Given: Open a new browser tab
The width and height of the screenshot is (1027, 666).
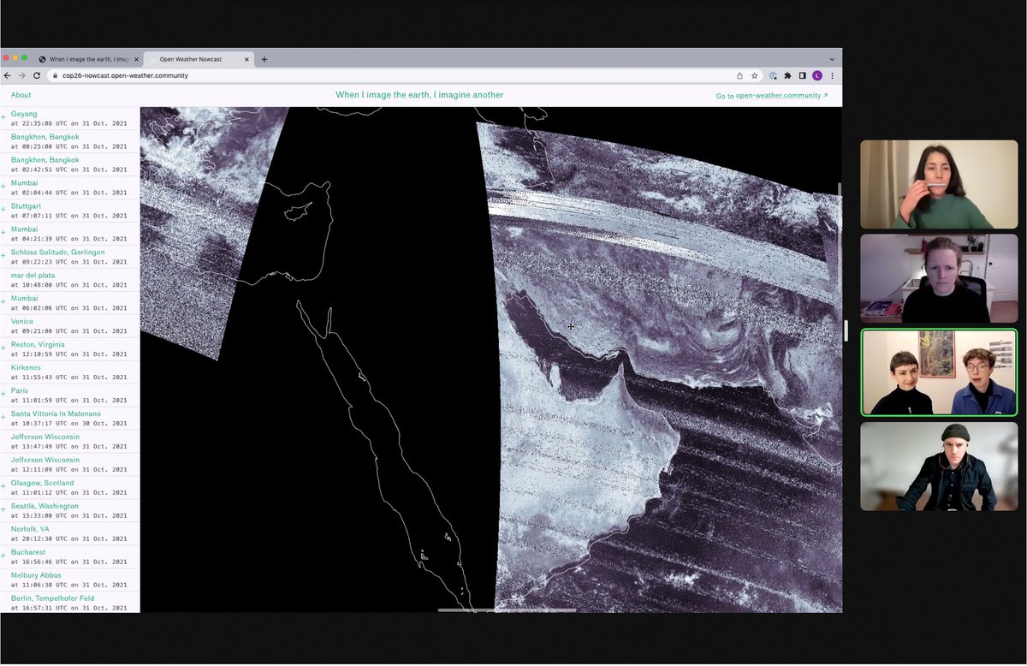Looking at the screenshot, I should (264, 59).
